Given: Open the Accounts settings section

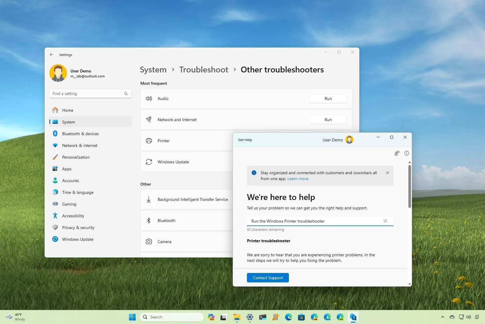Looking at the screenshot, I should [90, 181].
